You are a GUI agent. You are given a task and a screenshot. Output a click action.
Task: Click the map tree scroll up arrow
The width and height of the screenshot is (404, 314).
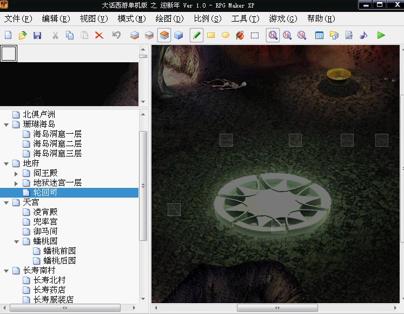point(143,114)
